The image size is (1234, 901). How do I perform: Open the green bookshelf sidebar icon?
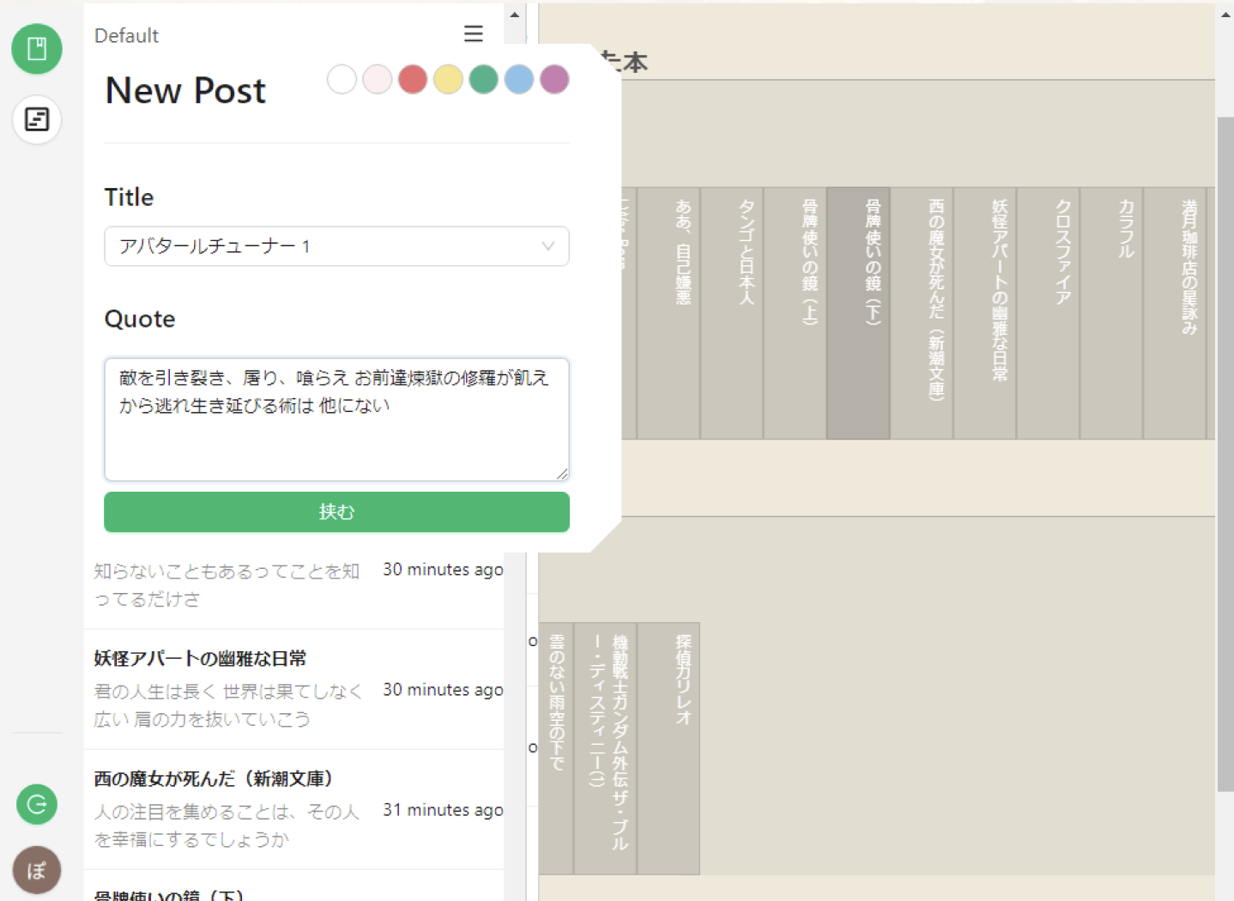pyautogui.click(x=37, y=49)
